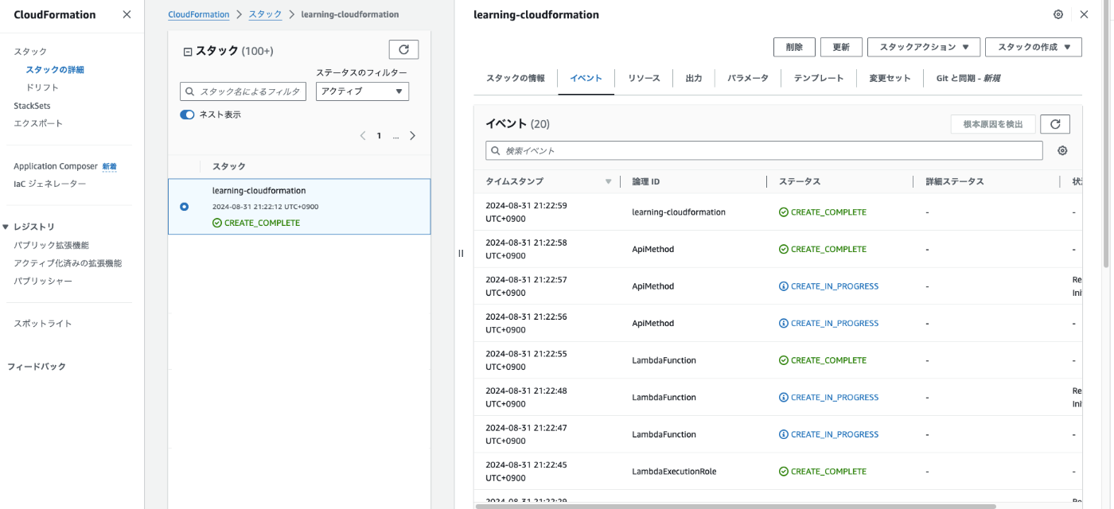Click page number 1 in stack pagination
Screen dimensions: 1114x509
click(x=379, y=136)
